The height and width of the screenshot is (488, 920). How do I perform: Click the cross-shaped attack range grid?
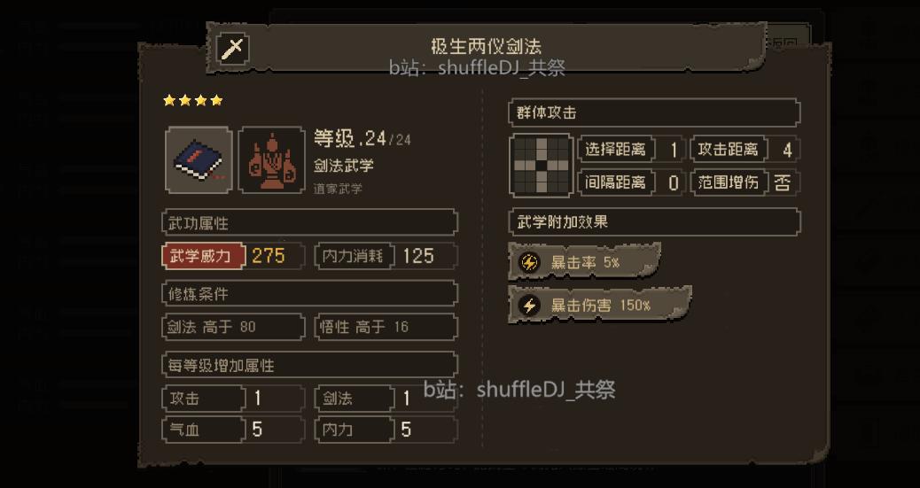click(541, 166)
